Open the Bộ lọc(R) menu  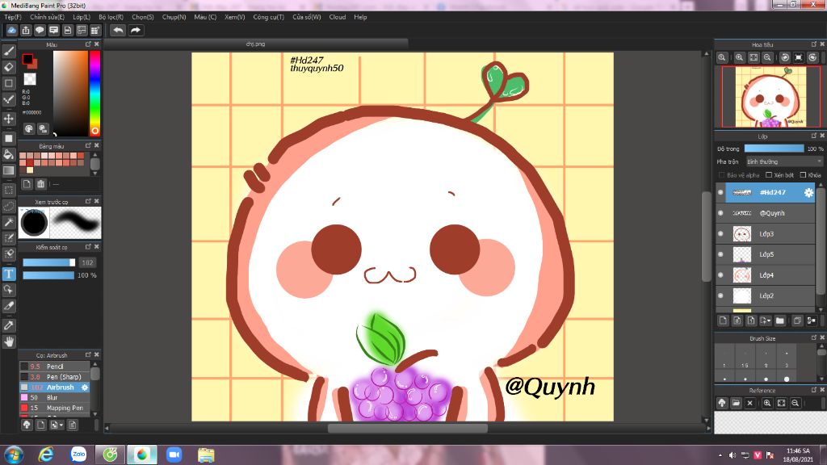pyautogui.click(x=111, y=17)
